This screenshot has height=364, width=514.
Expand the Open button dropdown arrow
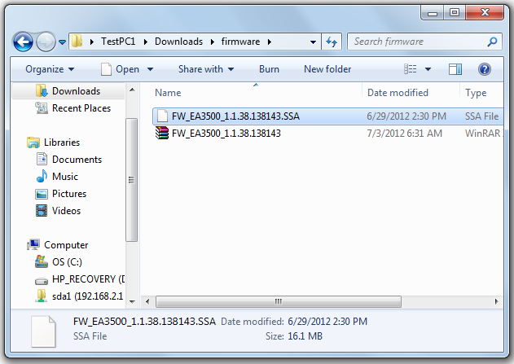tap(150, 69)
